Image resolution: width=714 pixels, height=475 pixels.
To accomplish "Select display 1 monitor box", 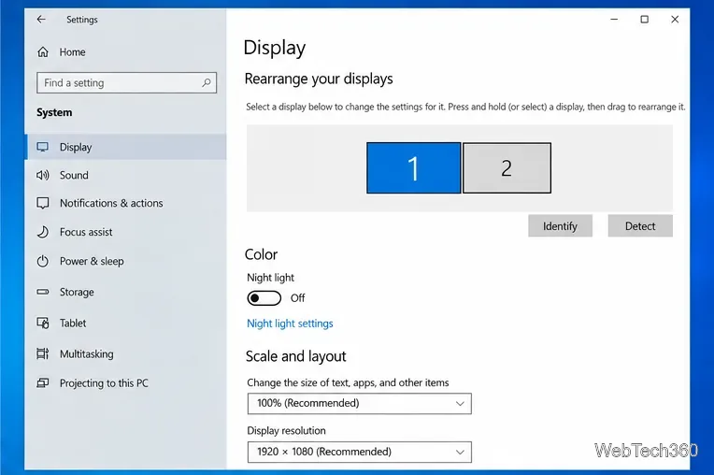I will 413,167.
